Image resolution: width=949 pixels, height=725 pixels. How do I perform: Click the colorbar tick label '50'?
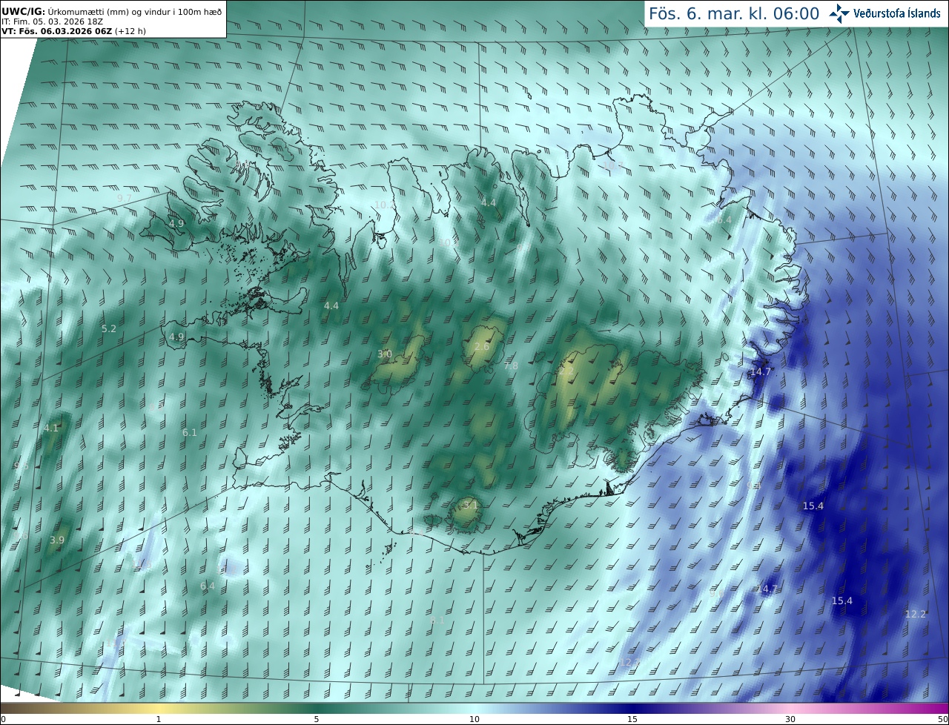943,719
